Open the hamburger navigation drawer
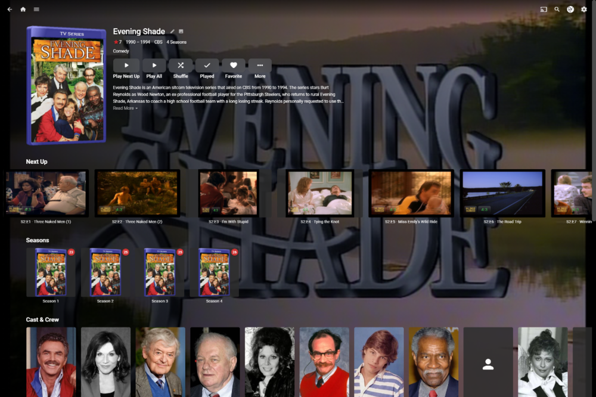 click(x=36, y=9)
